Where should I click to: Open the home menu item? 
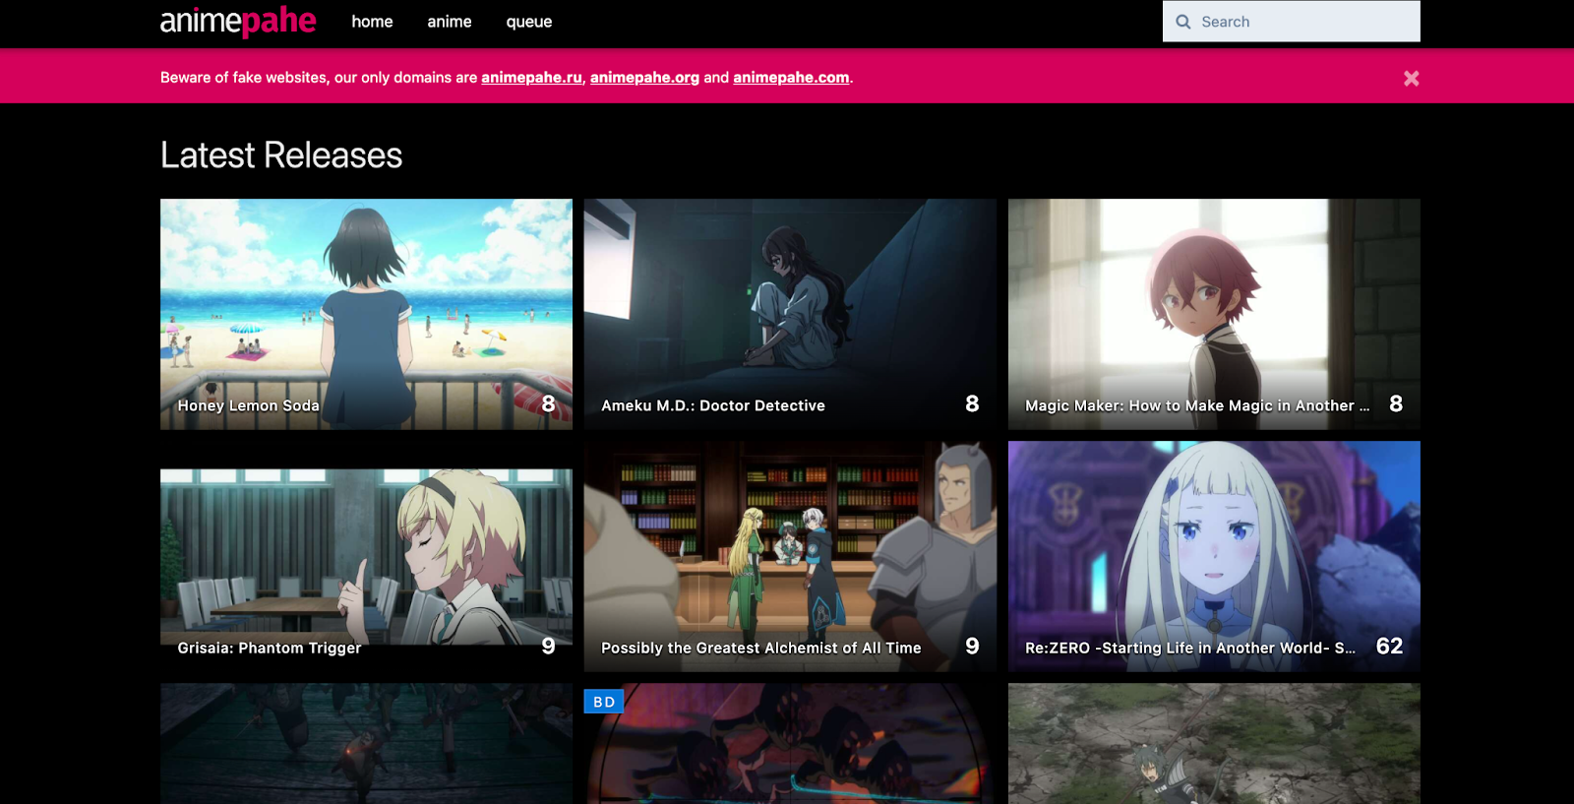pyautogui.click(x=372, y=22)
